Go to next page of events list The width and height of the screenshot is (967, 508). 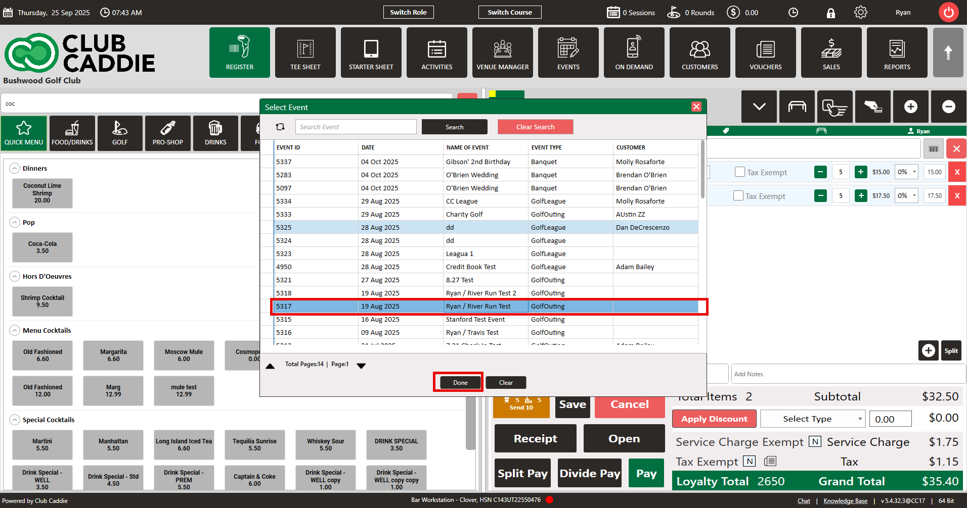pos(361,366)
